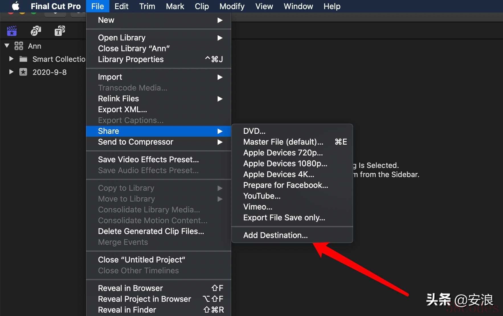The width and height of the screenshot is (503, 316).
Task: Choose Library Properties
Action: [x=159, y=59]
